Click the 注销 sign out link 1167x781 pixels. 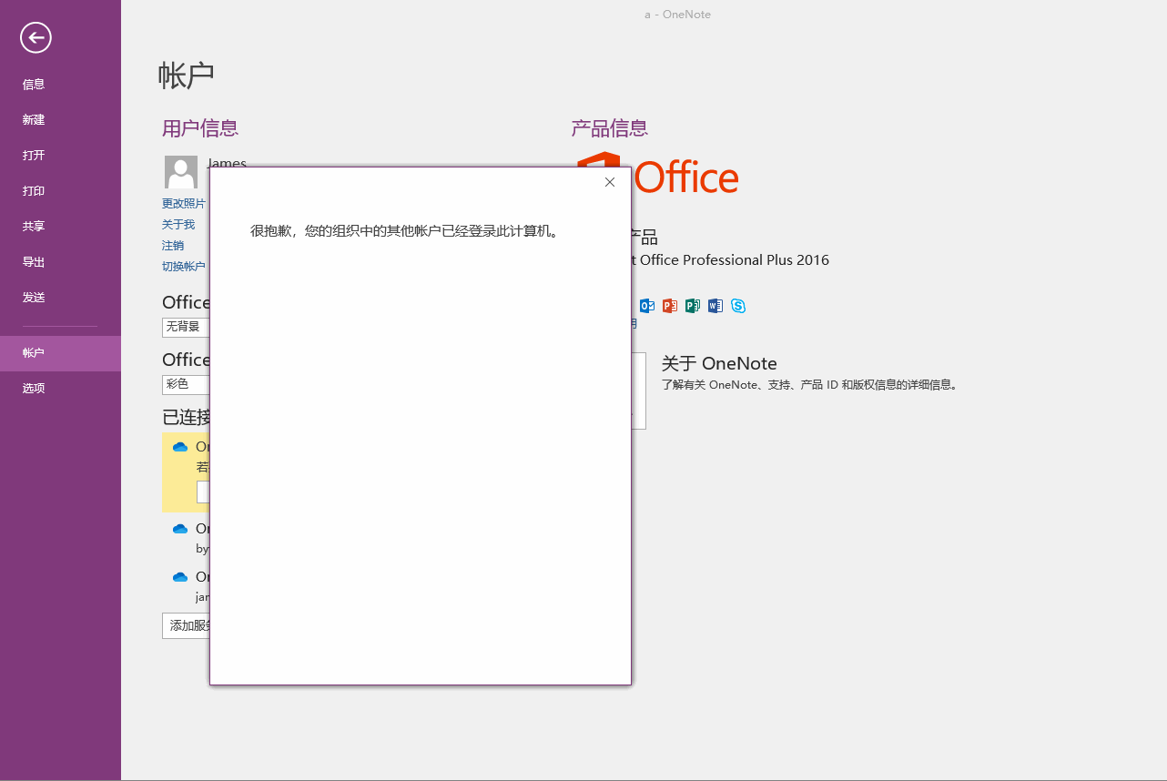pyautogui.click(x=173, y=246)
